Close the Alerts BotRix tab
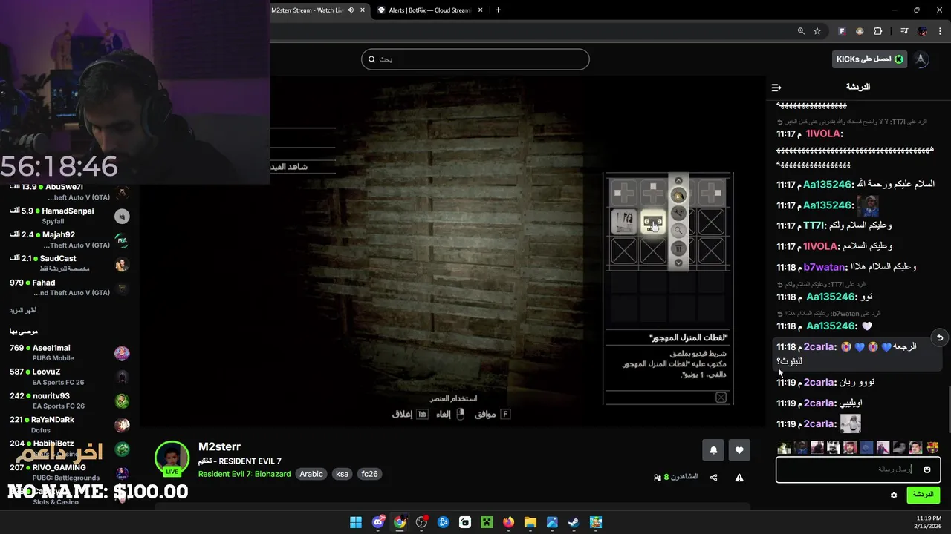Image resolution: width=951 pixels, height=534 pixels. point(481,10)
